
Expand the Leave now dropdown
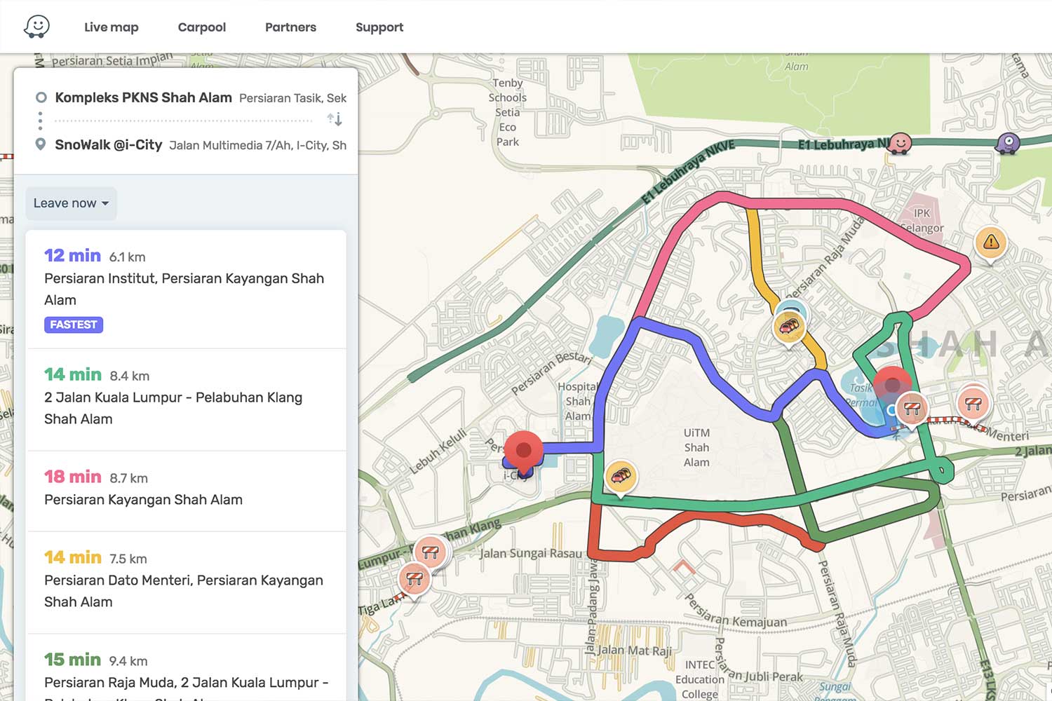point(71,203)
